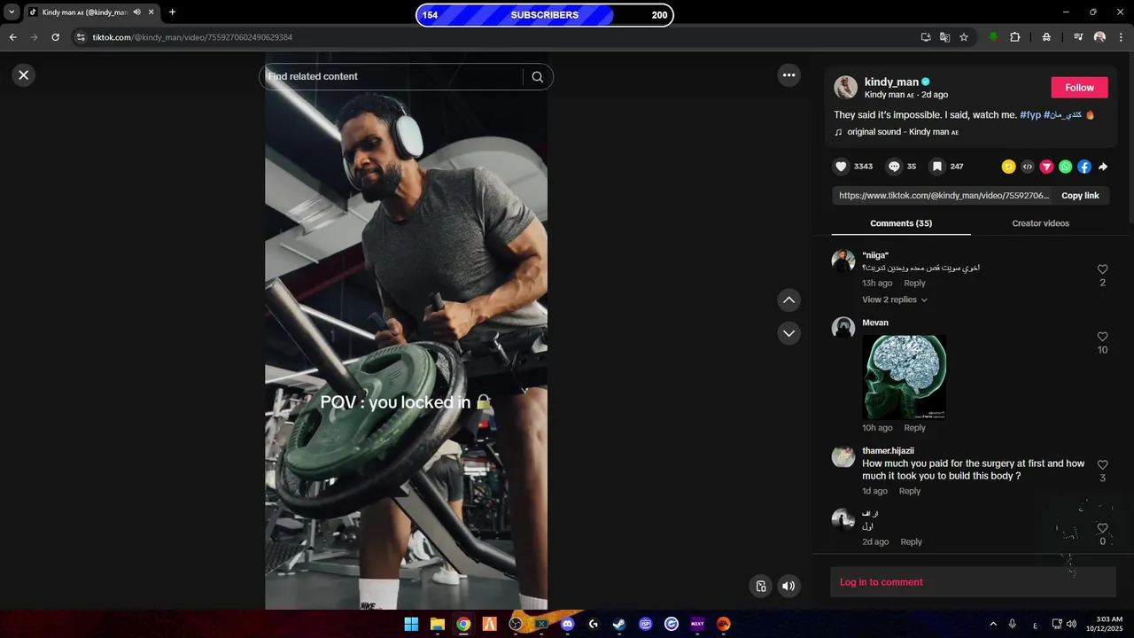Go back in the browser

click(x=12, y=37)
